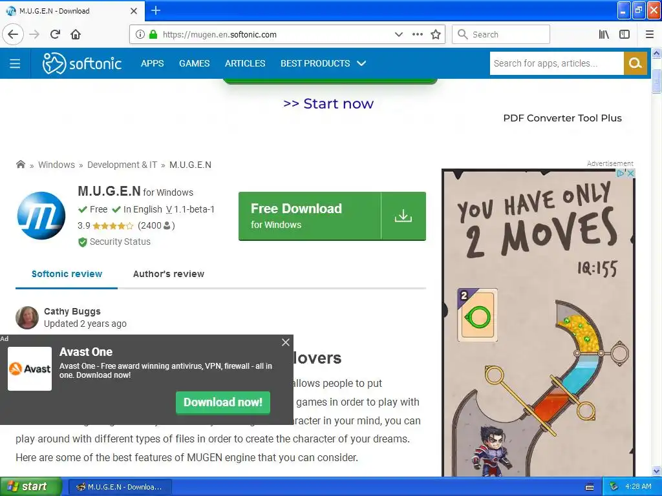Select the M.U.G.E.N - Download tab

(x=72, y=11)
